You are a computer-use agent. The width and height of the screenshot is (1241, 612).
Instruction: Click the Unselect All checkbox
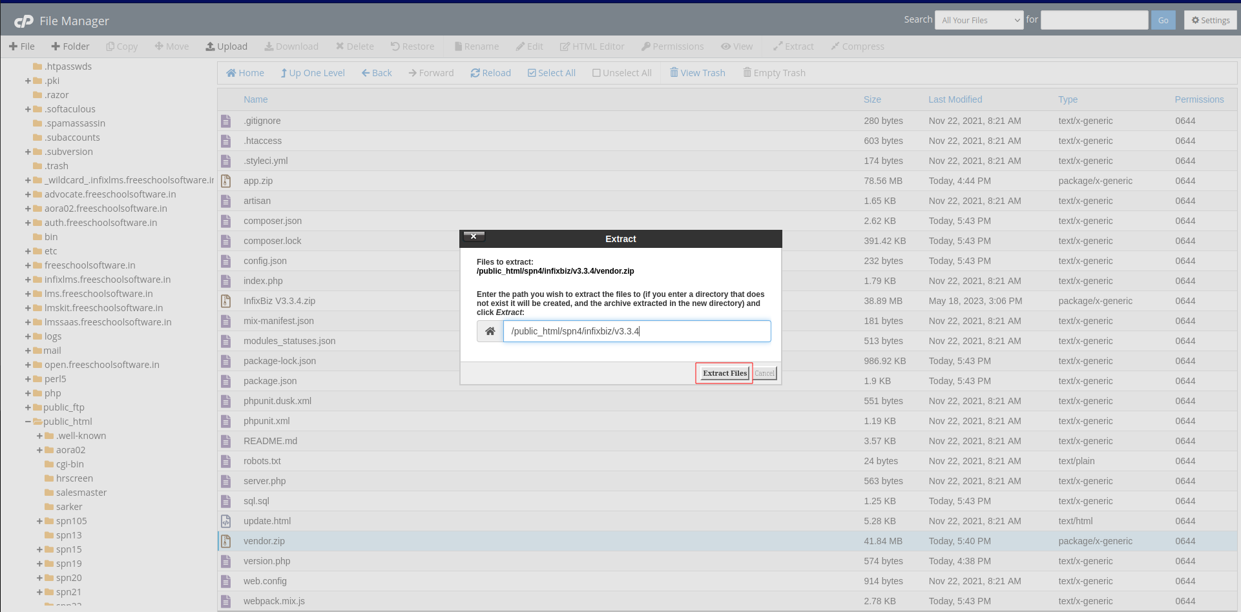pos(596,73)
